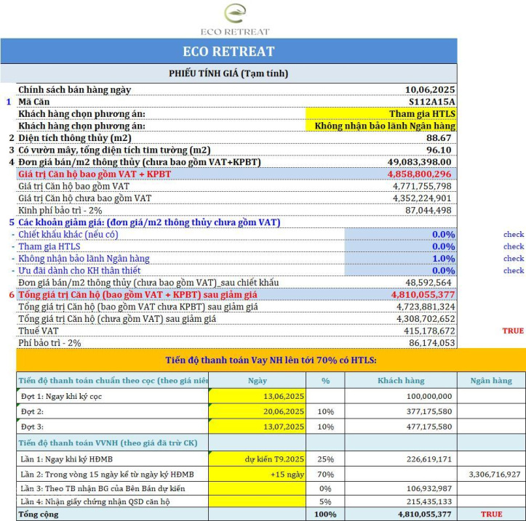The image size is (526, 521).
Task: Click the Đợt 3 date cell 13,07,2025
Action: [258, 427]
